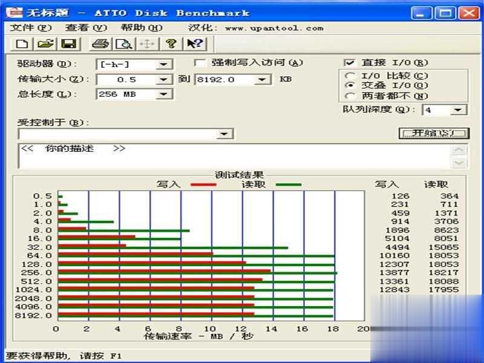Enable the 强制写入访问 checkbox
This screenshot has width=484, height=363.
200,63
